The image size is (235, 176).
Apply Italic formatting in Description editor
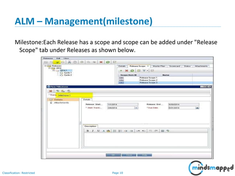click(x=93, y=131)
